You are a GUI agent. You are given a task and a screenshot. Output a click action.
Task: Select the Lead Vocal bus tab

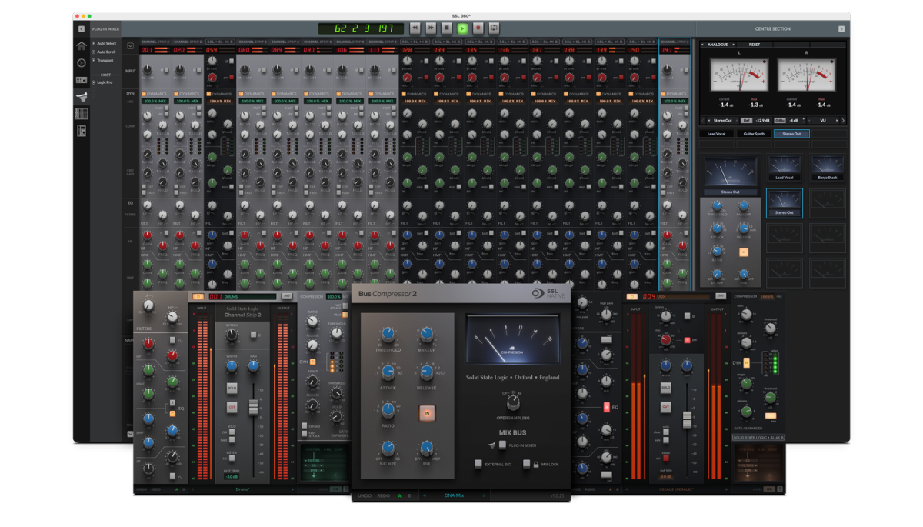[x=716, y=134]
